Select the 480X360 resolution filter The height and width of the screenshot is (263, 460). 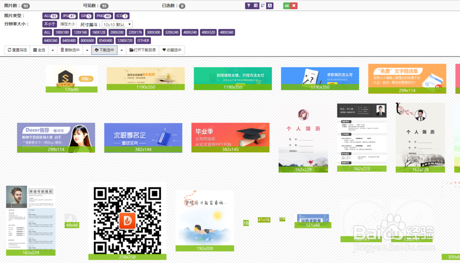tap(226, 32)
